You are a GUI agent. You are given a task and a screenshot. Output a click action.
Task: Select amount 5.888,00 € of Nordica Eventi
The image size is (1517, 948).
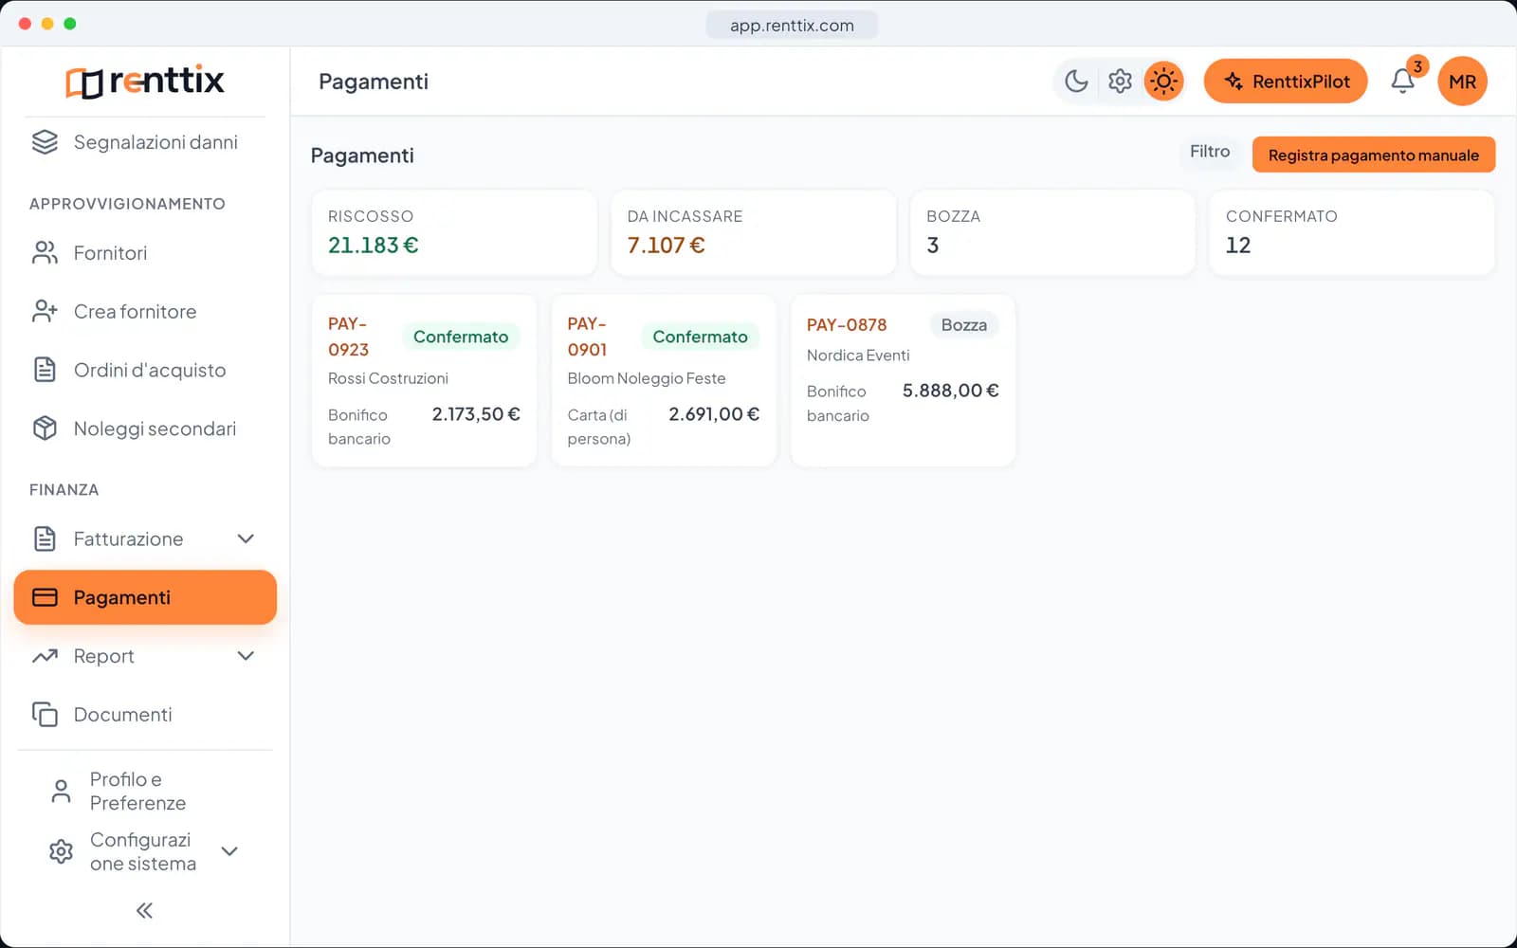(950, 391)
